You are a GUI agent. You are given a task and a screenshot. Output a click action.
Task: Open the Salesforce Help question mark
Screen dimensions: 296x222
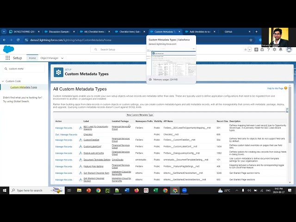pyautogui.click(x=268, y=49)
